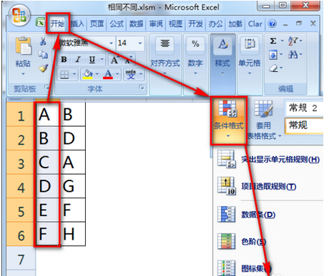Open the Office round button
The width and height of the screenshot is (334, 276).
(19, 15)
